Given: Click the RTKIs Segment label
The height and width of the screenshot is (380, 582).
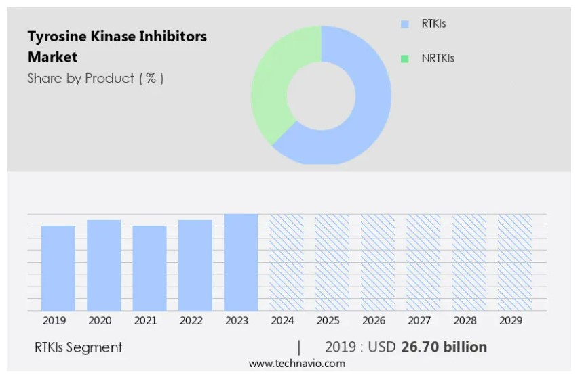Looking at the screenshot, I should pos(78,347).
